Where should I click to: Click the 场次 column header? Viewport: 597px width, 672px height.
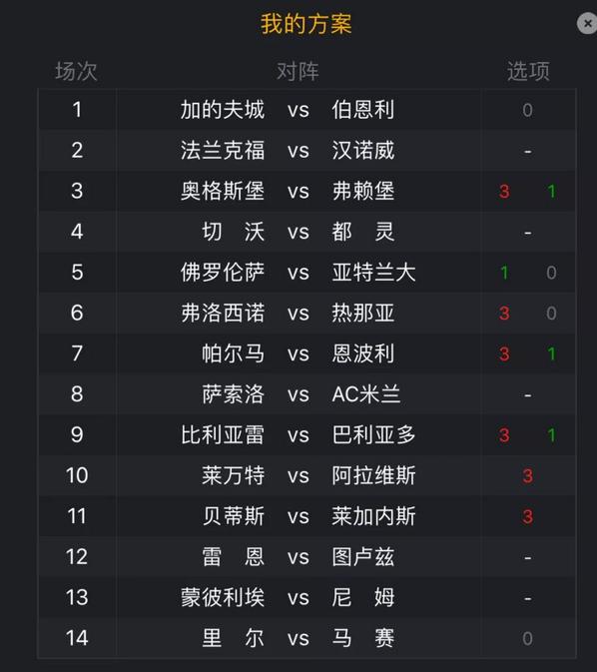pyautogui.click(x=76, y=71)
